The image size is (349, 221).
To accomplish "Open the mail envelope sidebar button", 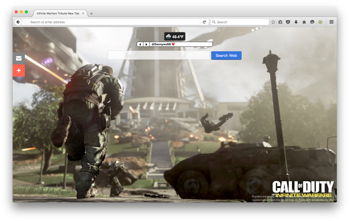I will (x=19, y=58).
